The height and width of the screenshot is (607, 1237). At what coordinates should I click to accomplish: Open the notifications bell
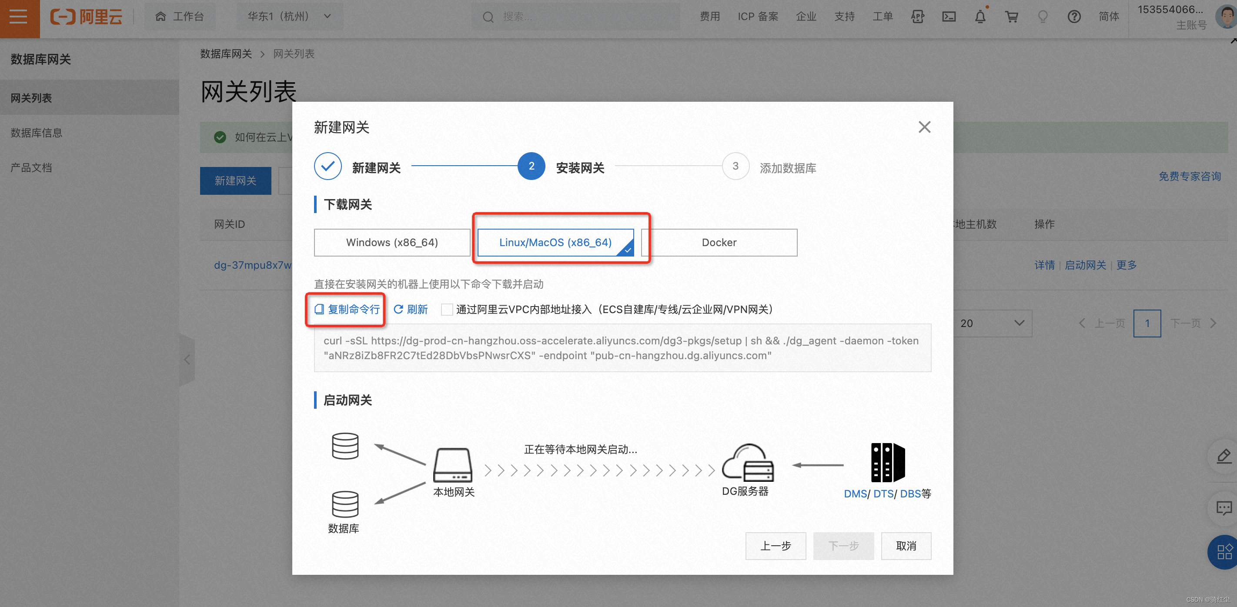point(980,17)
